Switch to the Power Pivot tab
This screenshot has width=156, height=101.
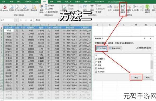(99, 2)
